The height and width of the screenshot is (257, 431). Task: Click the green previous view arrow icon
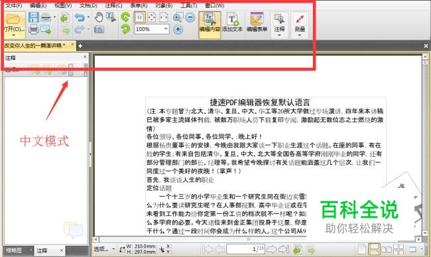pos(65,18)
